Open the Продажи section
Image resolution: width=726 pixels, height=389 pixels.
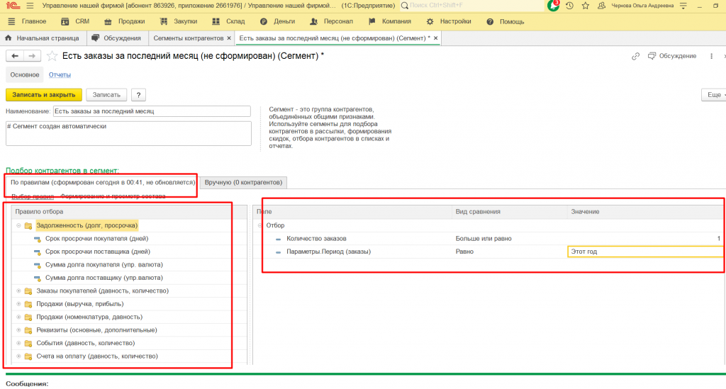[x=125, y=21]
